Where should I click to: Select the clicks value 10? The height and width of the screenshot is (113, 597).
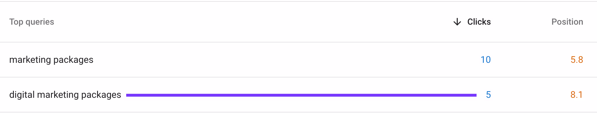pos(485,60)
